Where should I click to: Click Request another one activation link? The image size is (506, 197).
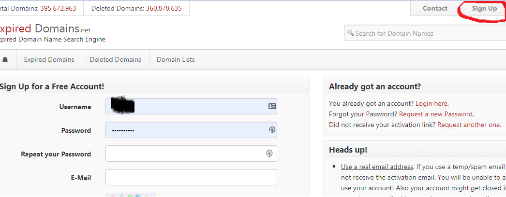pyautogui.click(x=469, y=125)
